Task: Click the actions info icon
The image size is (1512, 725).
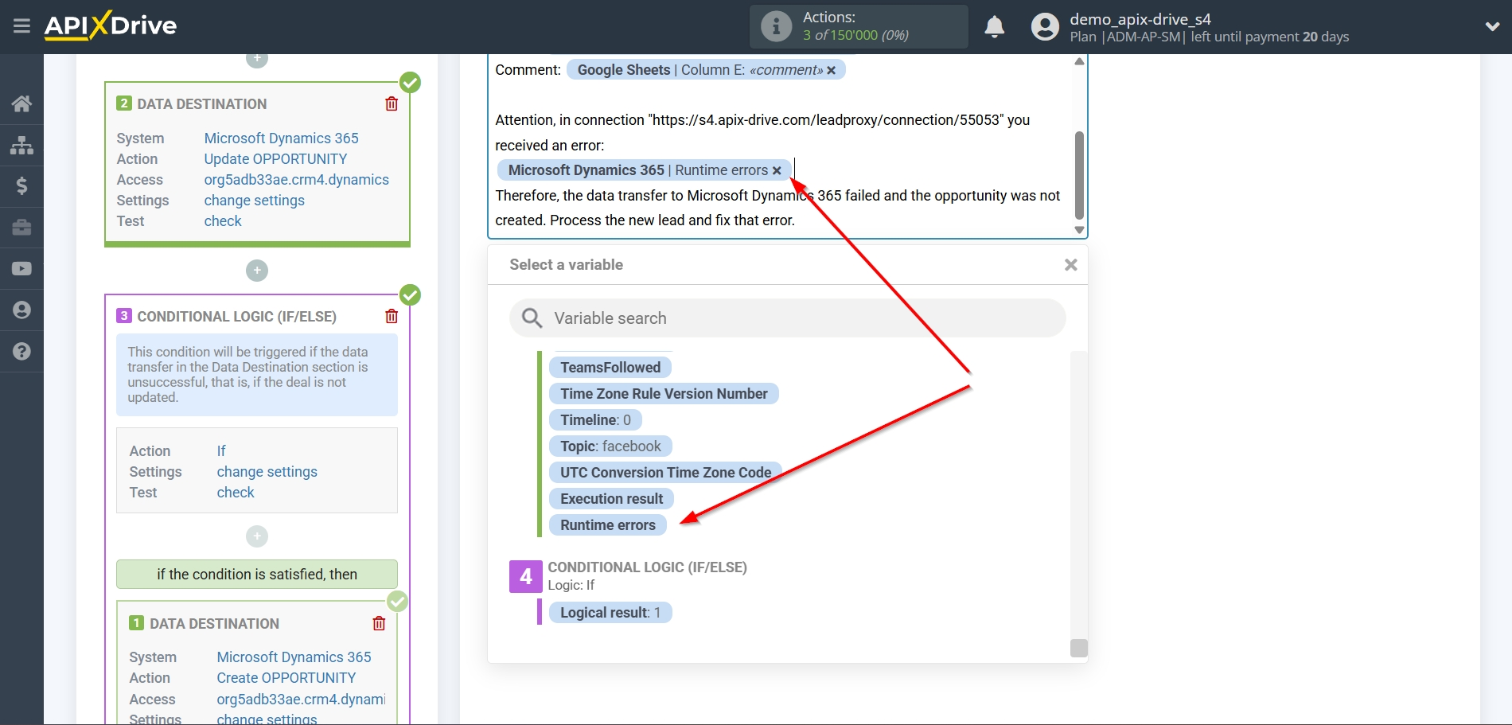Action: click(x=776, y=26)
